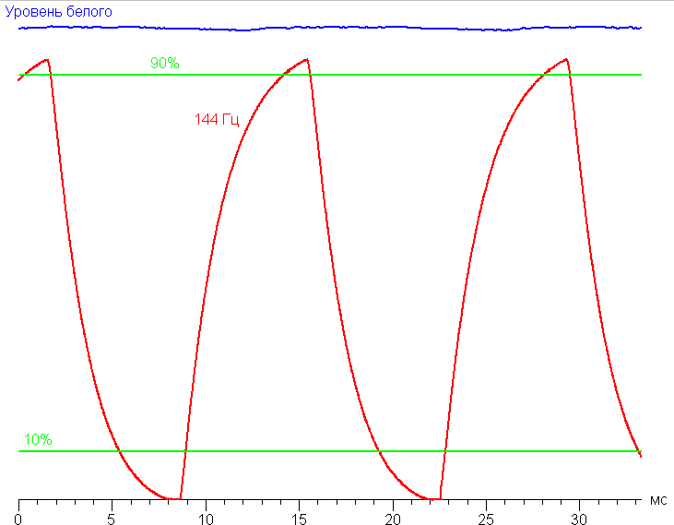Click the green 90% label
The image size is (674, 525).
tap(165, 64)
